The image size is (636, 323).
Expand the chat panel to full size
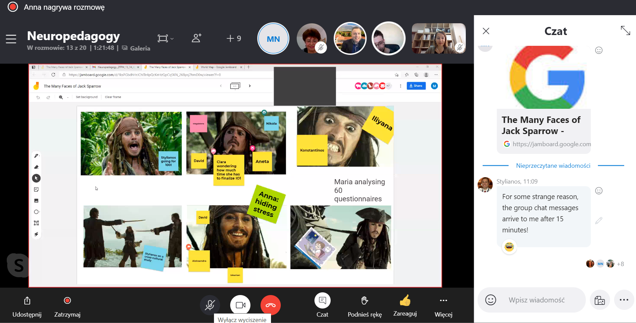click(626, 31)
